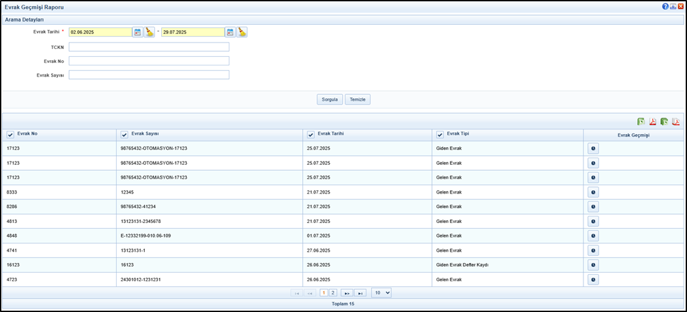The width and height of the screenshot is (687, 312).
Task: Export all pages to PDF (stacked icon)
Action: click(676, 122)
